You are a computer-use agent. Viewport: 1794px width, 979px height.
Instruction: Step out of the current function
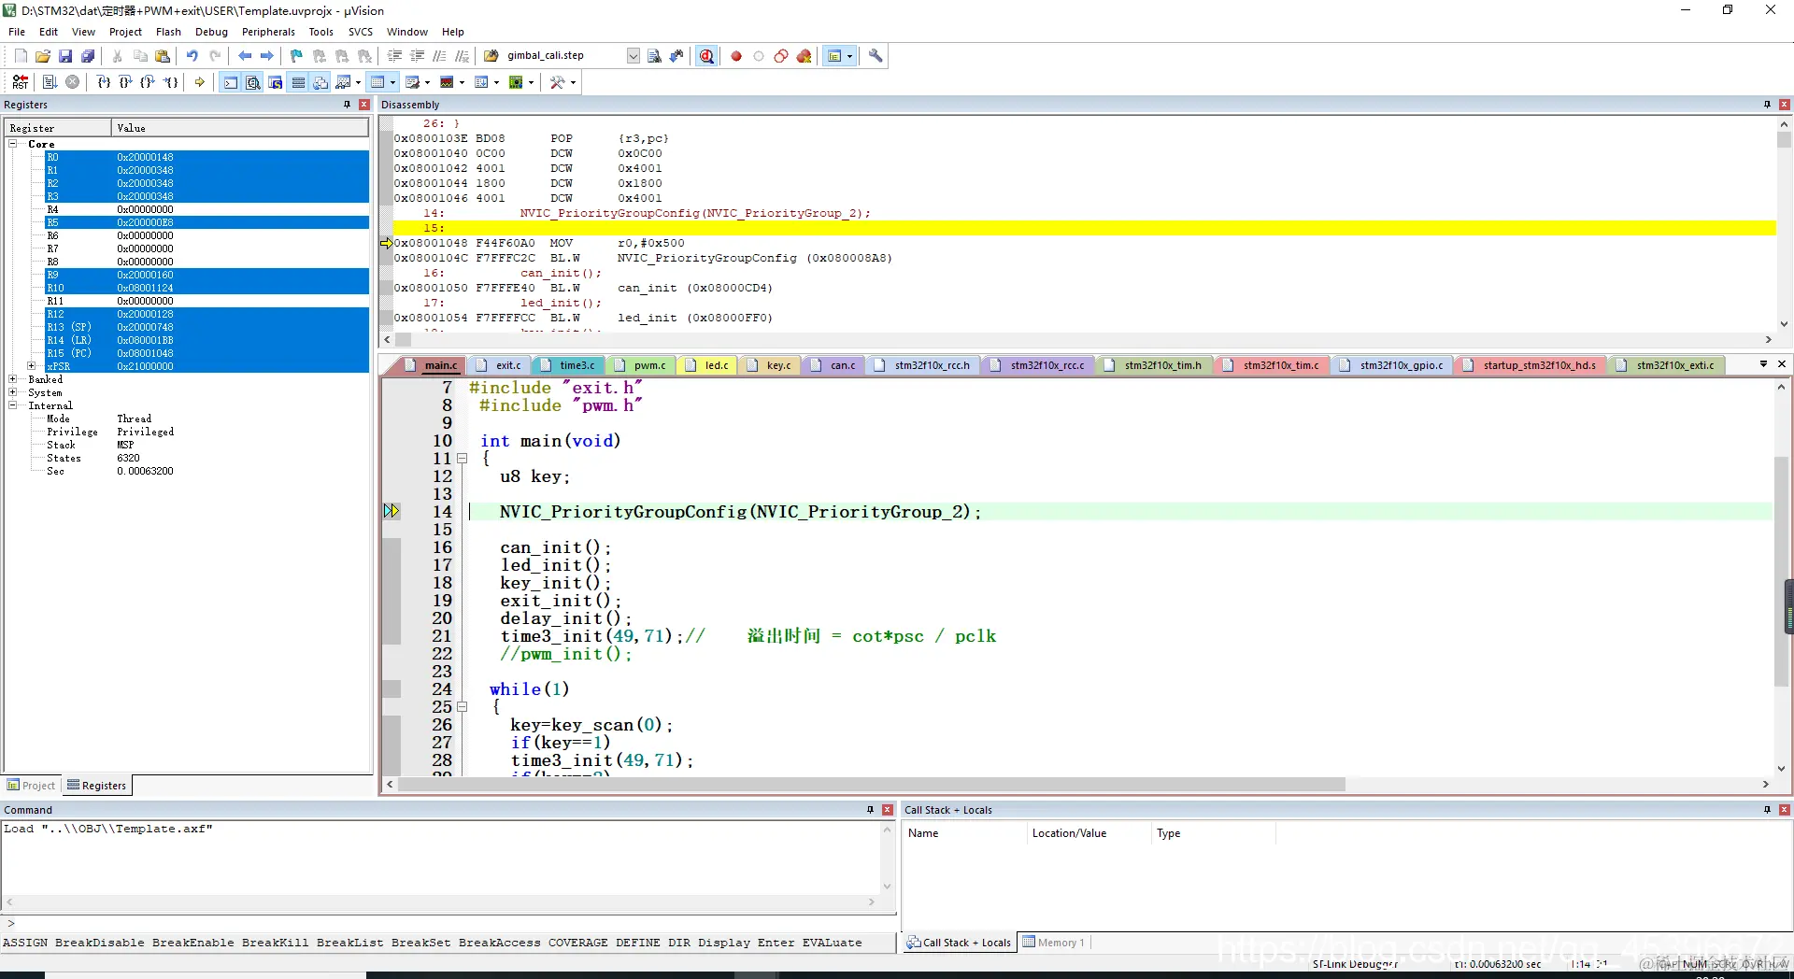coord(148,82)
